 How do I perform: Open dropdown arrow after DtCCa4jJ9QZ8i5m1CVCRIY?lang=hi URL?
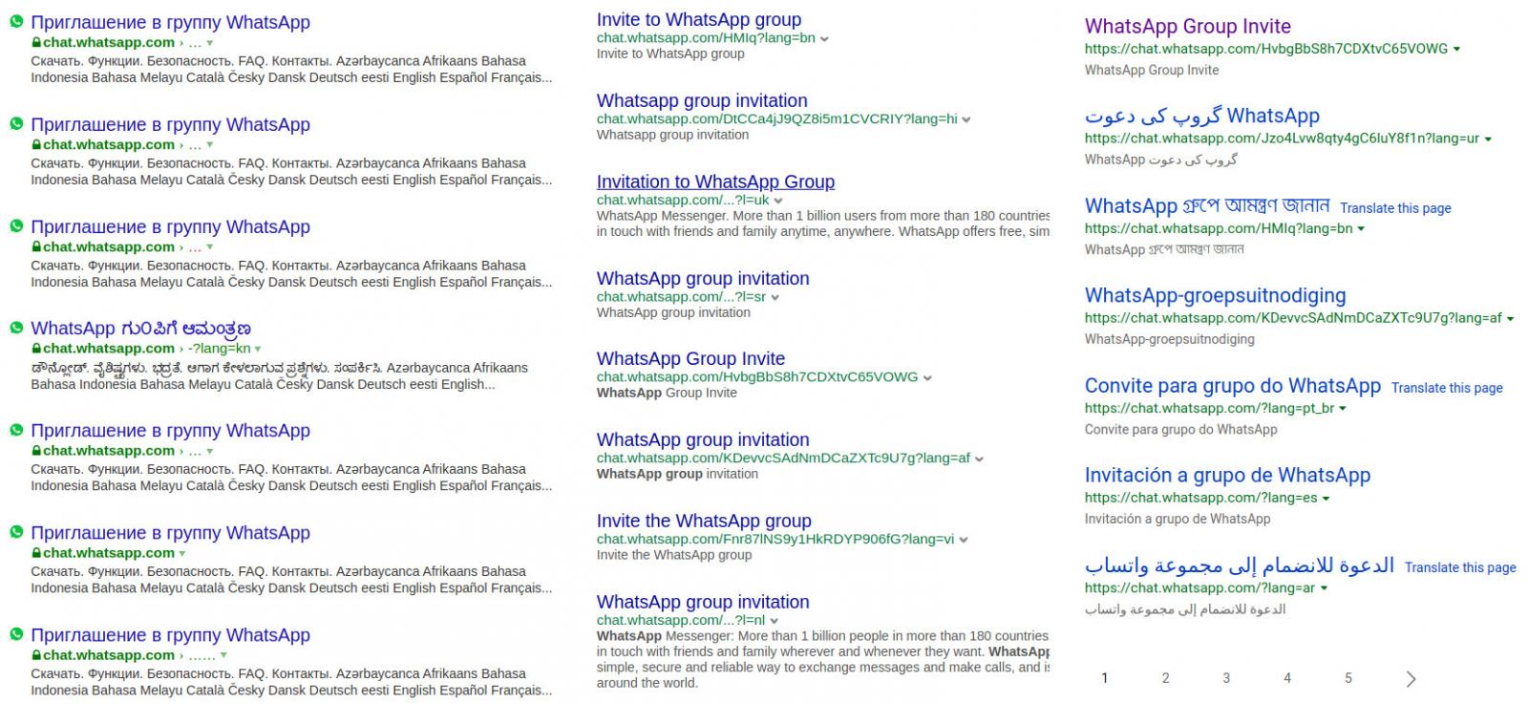pyautogui.click(x=966, y=120)
